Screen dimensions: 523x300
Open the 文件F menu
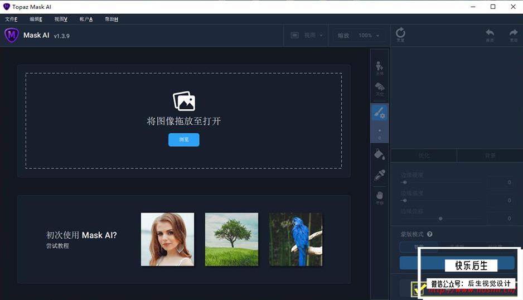click(11, 19)
